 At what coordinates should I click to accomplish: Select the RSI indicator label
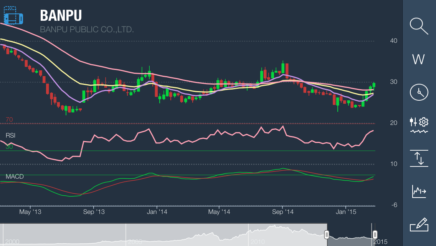10,135
